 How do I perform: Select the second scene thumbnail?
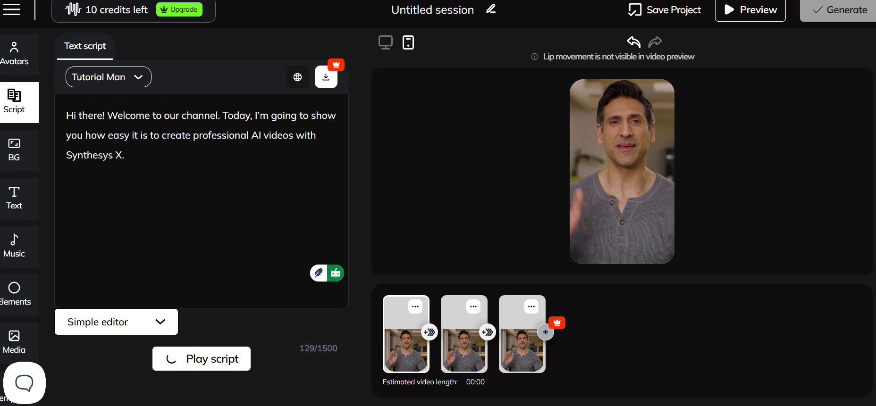[463, 349]
